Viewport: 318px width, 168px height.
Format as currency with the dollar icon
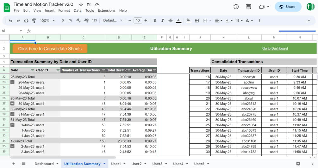pyautogui.click(x=63, y=20)
